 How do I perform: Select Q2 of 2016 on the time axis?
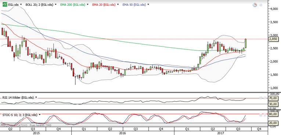(110, 129)
